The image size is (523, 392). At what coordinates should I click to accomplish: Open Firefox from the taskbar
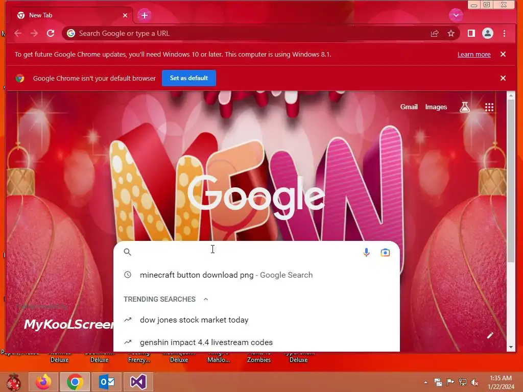click(43, 382)
